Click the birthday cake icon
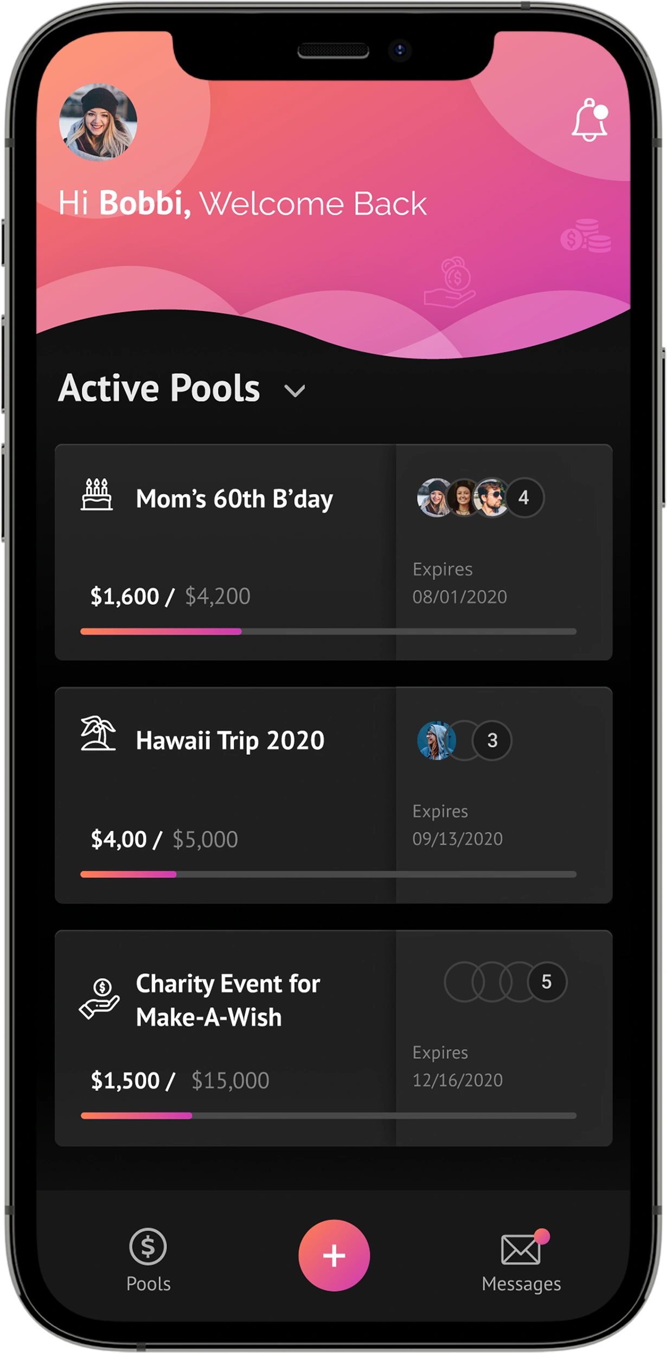The height and width of the screenshot is (1353, 667). tap(97, 495)
